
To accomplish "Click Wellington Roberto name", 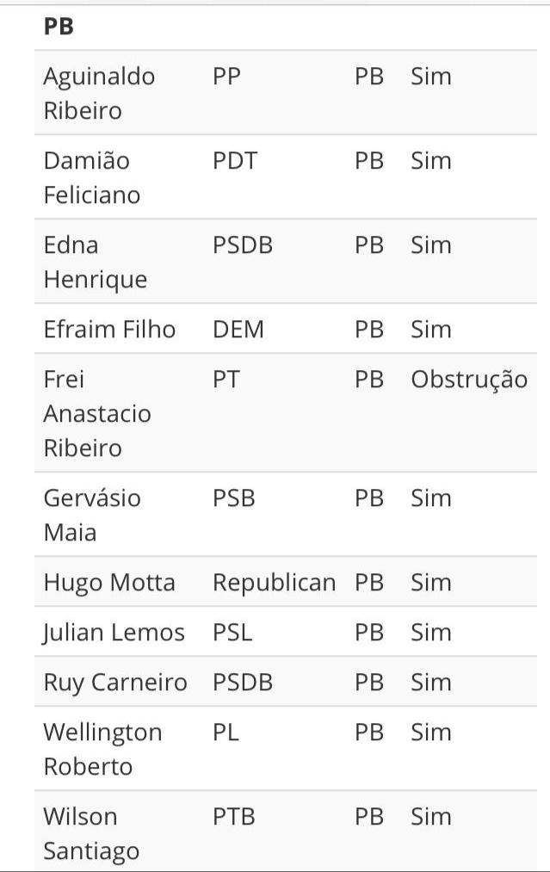I will click(x=102, y=749).
